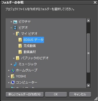Click the ホームグループ homegroup icon
Screen dimensions: 98x101
13,70
